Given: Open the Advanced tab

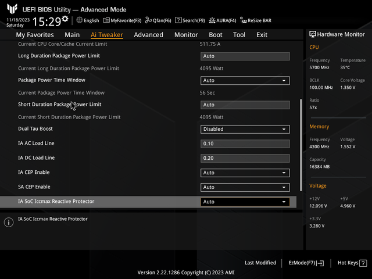Looking at the screenshot, I should point(149,35).
